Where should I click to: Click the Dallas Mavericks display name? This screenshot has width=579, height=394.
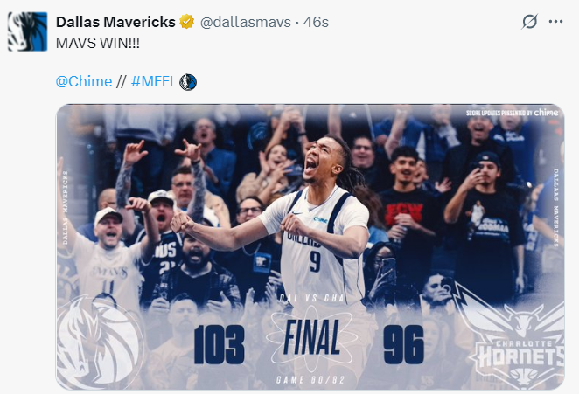[115, 22]
